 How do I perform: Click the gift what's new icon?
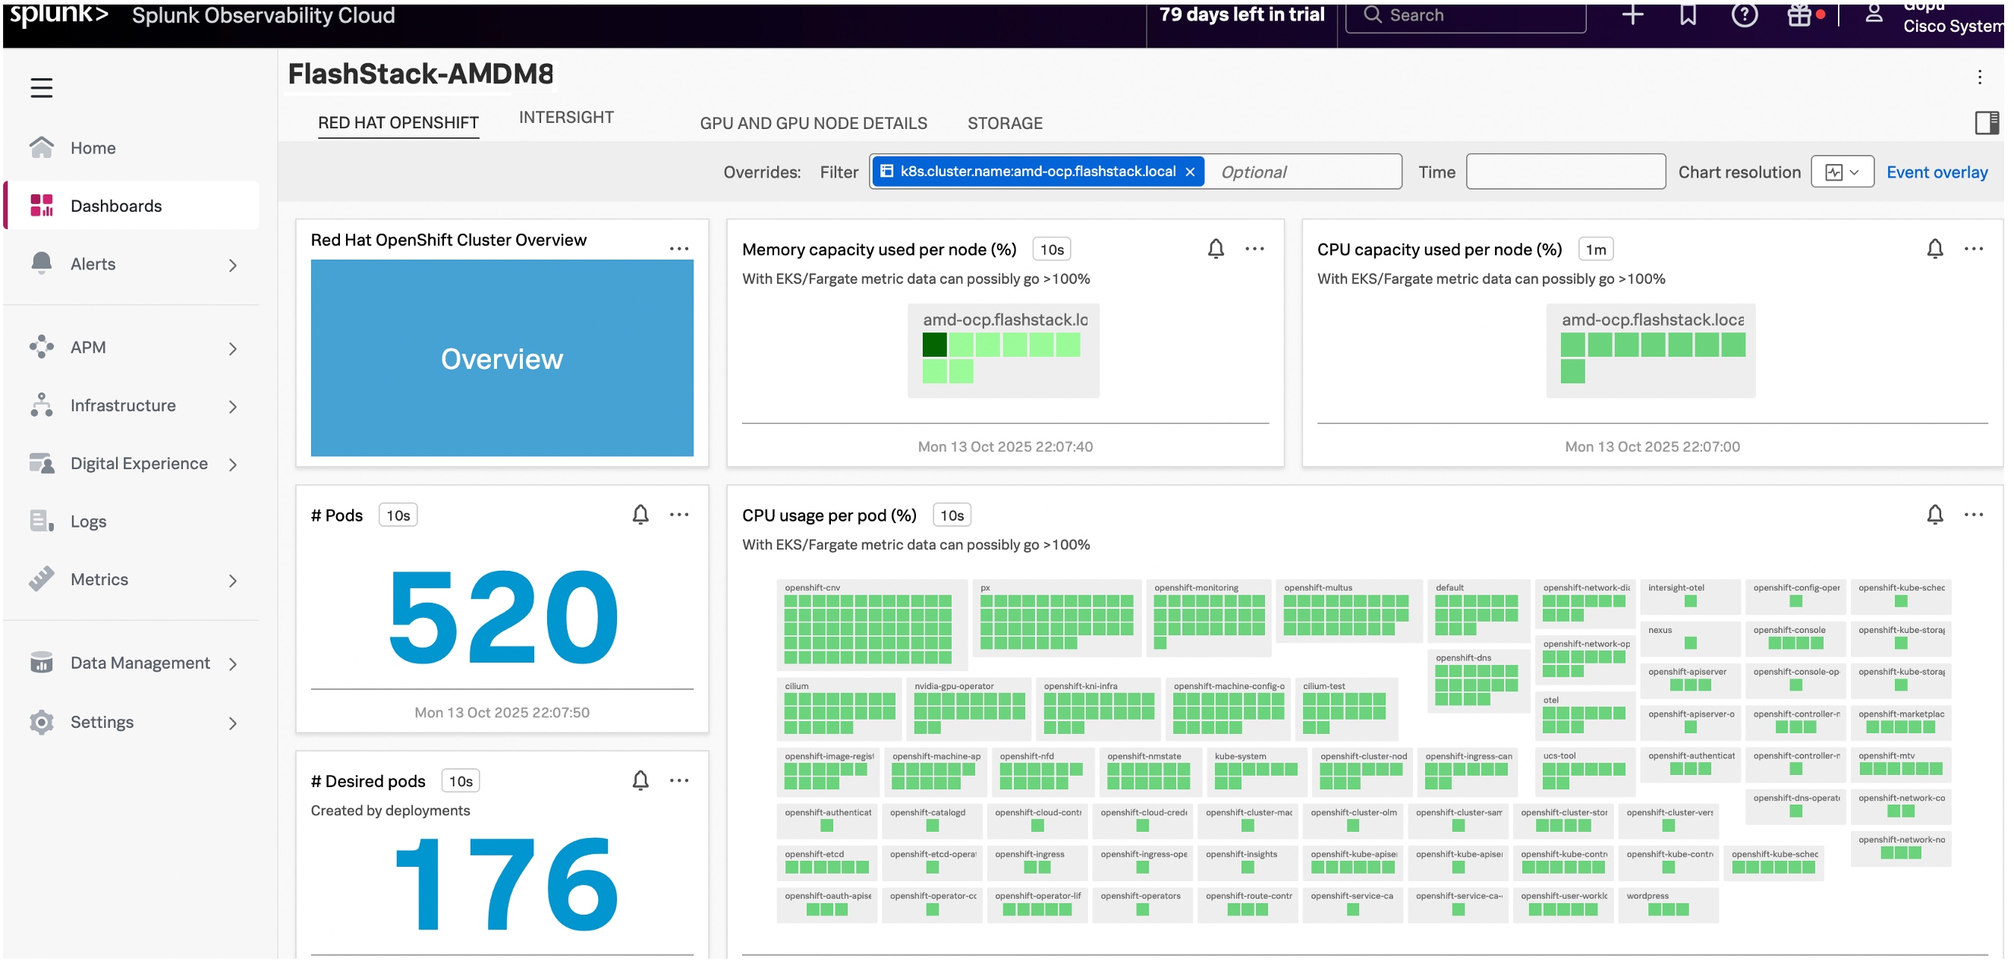(x=1799, y=15)
